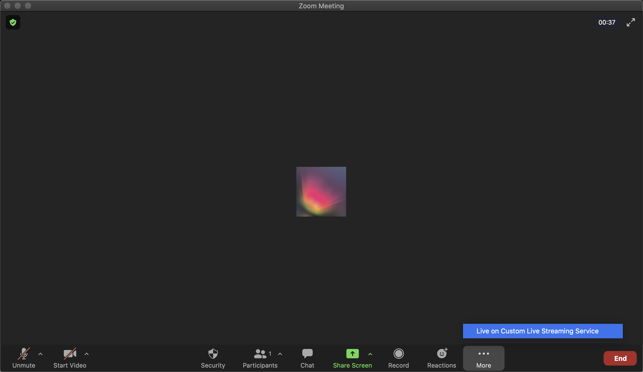The width and height of the screenshot is (643, 372).
Task: Click the green encryption shield icon
Action: click(13, 23)
